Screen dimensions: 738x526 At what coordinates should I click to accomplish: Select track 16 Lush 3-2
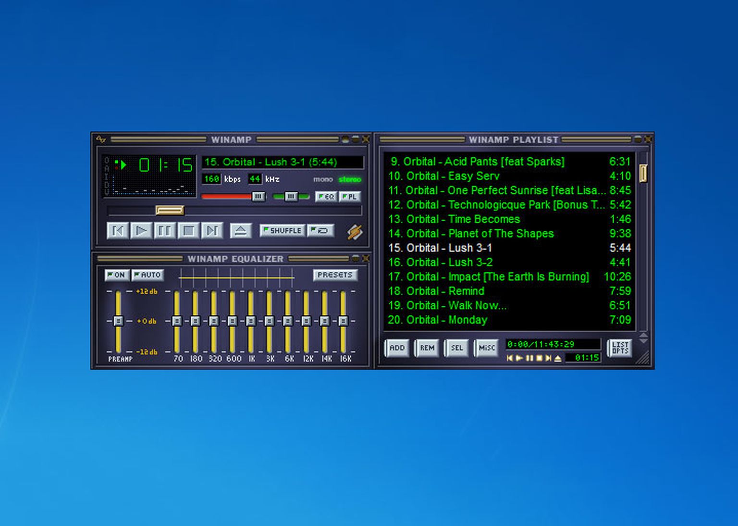(x=509, y=263)
